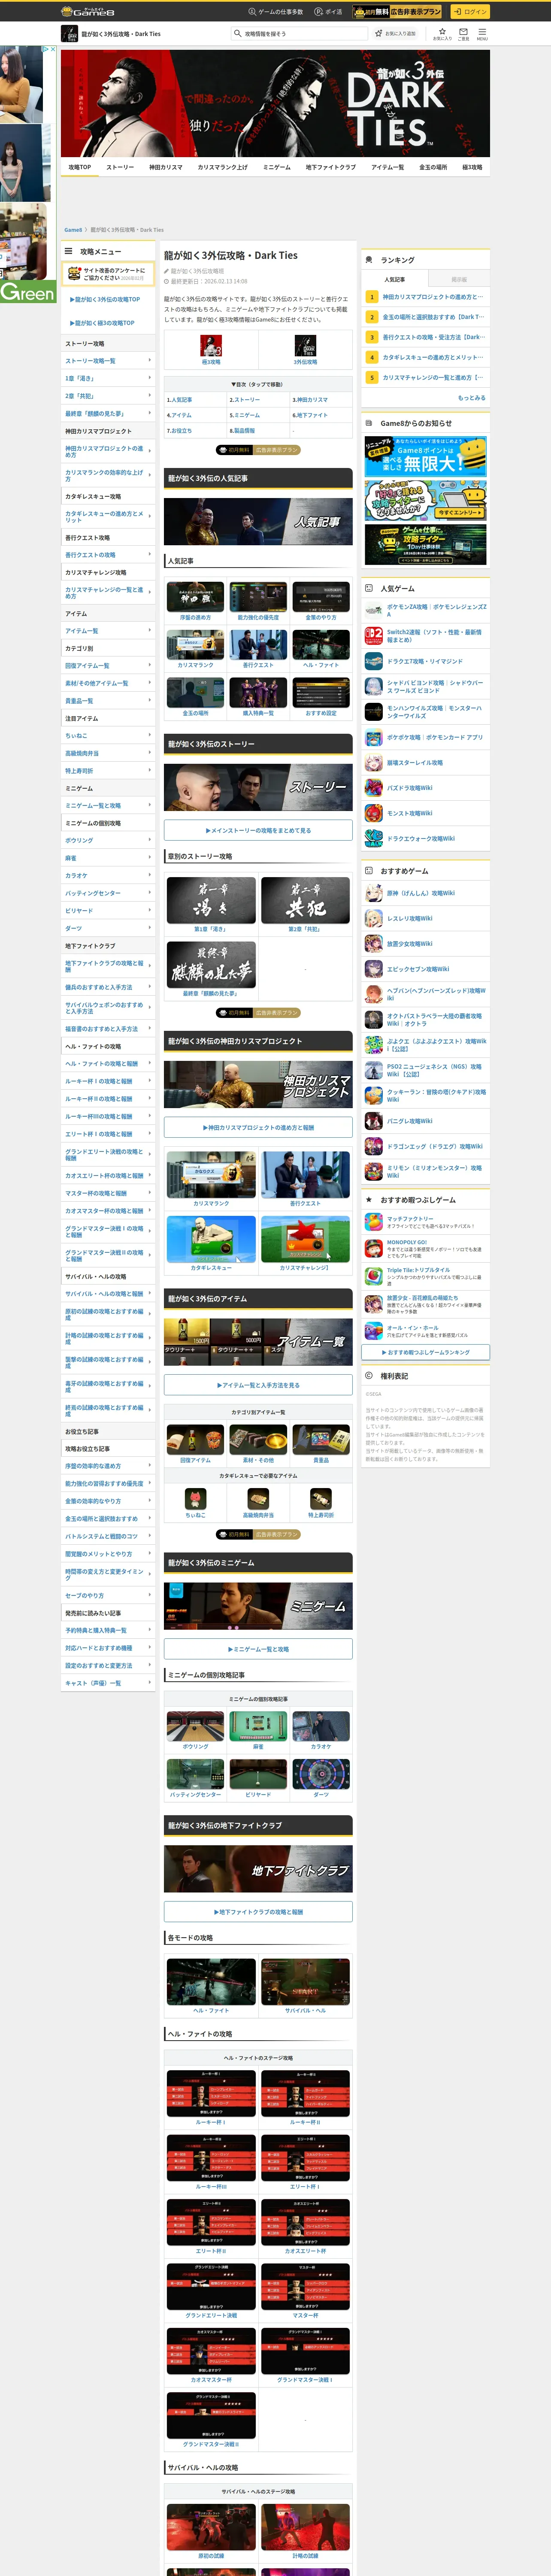Open ミニゲーム一覧と攻略 link
The height and width of the screenshot is (2576, 551).
258,1649
